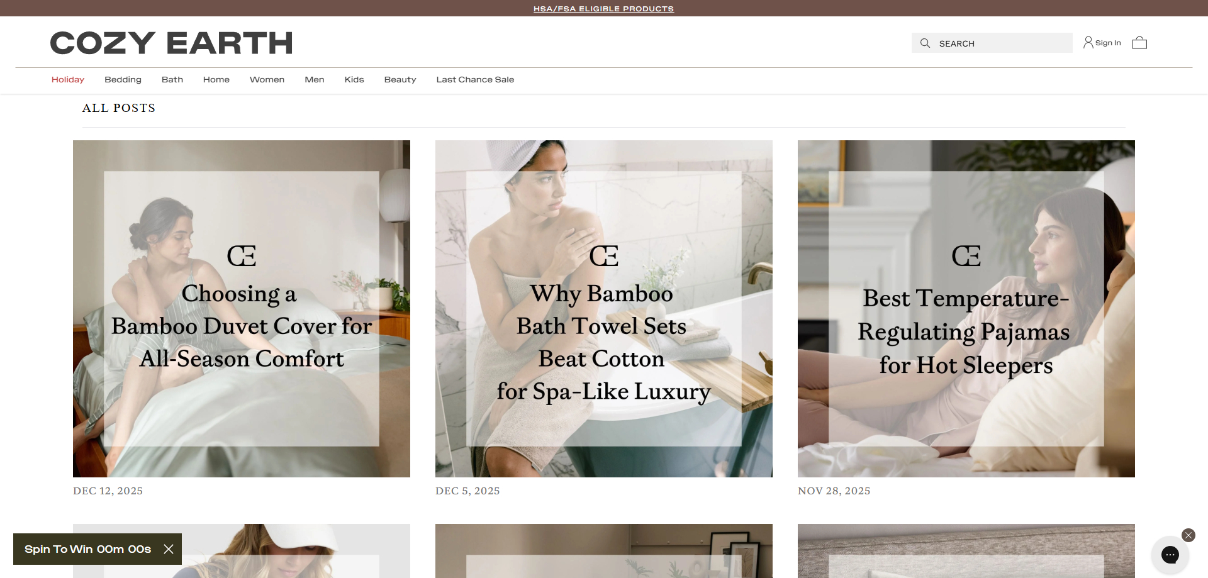
Task: Open Temperature-Regulating Pajamas post
Action: 966,309
